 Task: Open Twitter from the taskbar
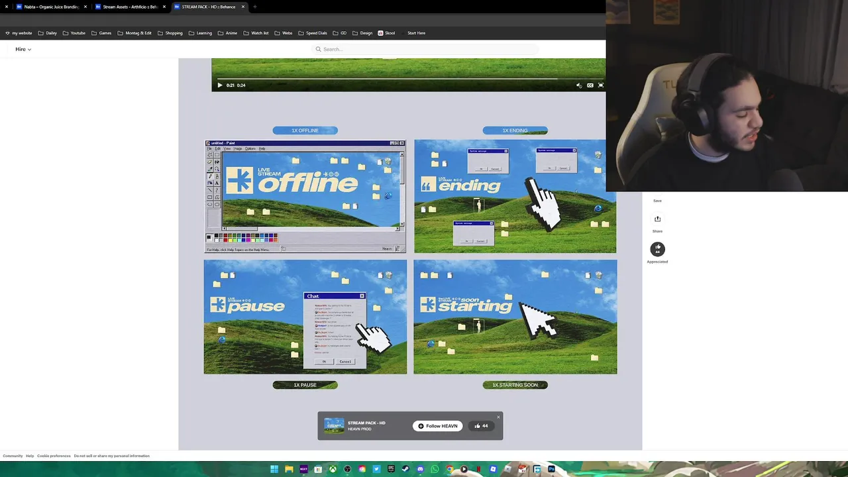[376, 469]
